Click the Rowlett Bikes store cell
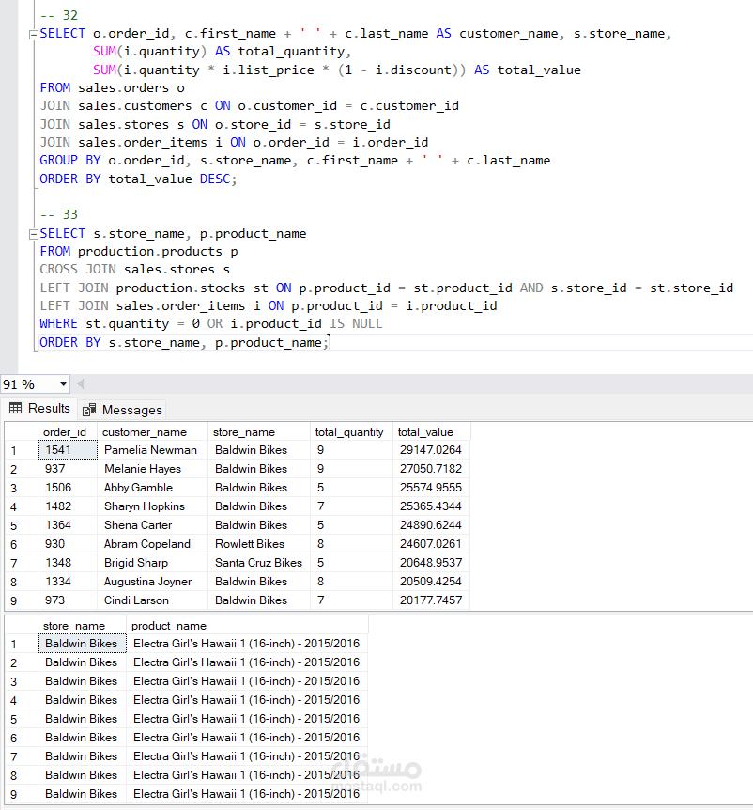This screenshot has height=810, width=753. pos(252,543)
